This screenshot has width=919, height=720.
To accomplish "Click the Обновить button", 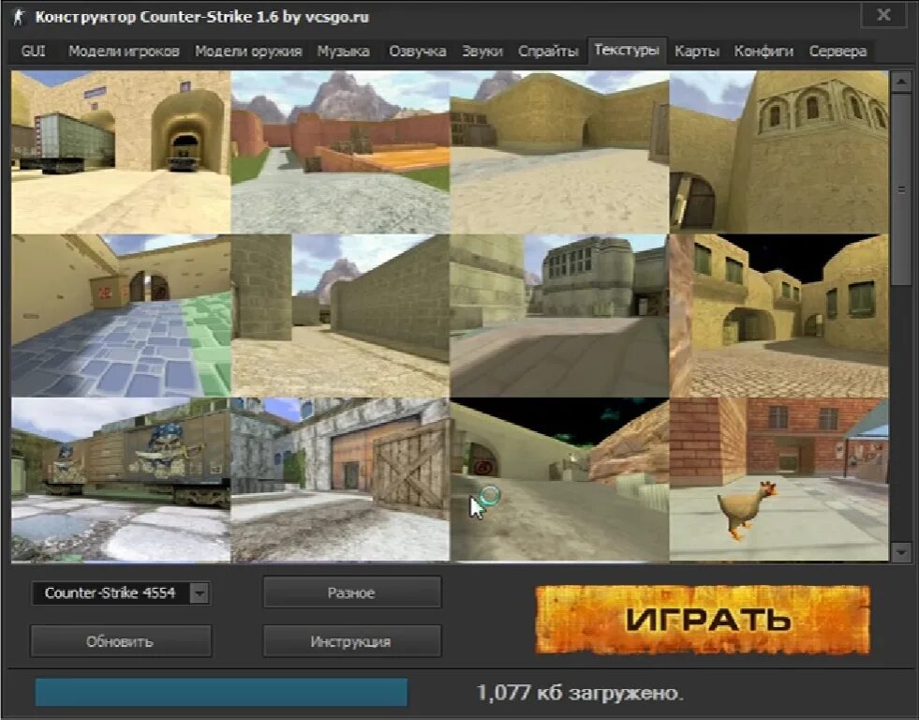I will tap(120, 641).
